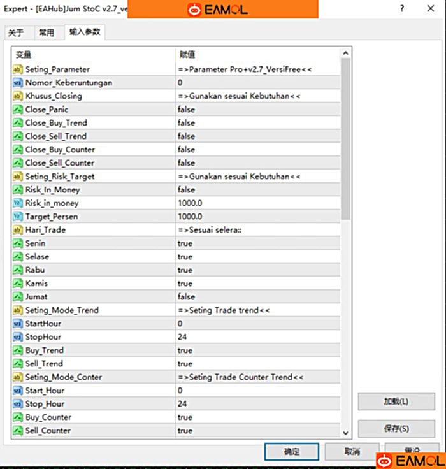This screenshot has height=469, width=446.
Task: Click the boolean icon beside Risk_In_Money
Action: 18,190
